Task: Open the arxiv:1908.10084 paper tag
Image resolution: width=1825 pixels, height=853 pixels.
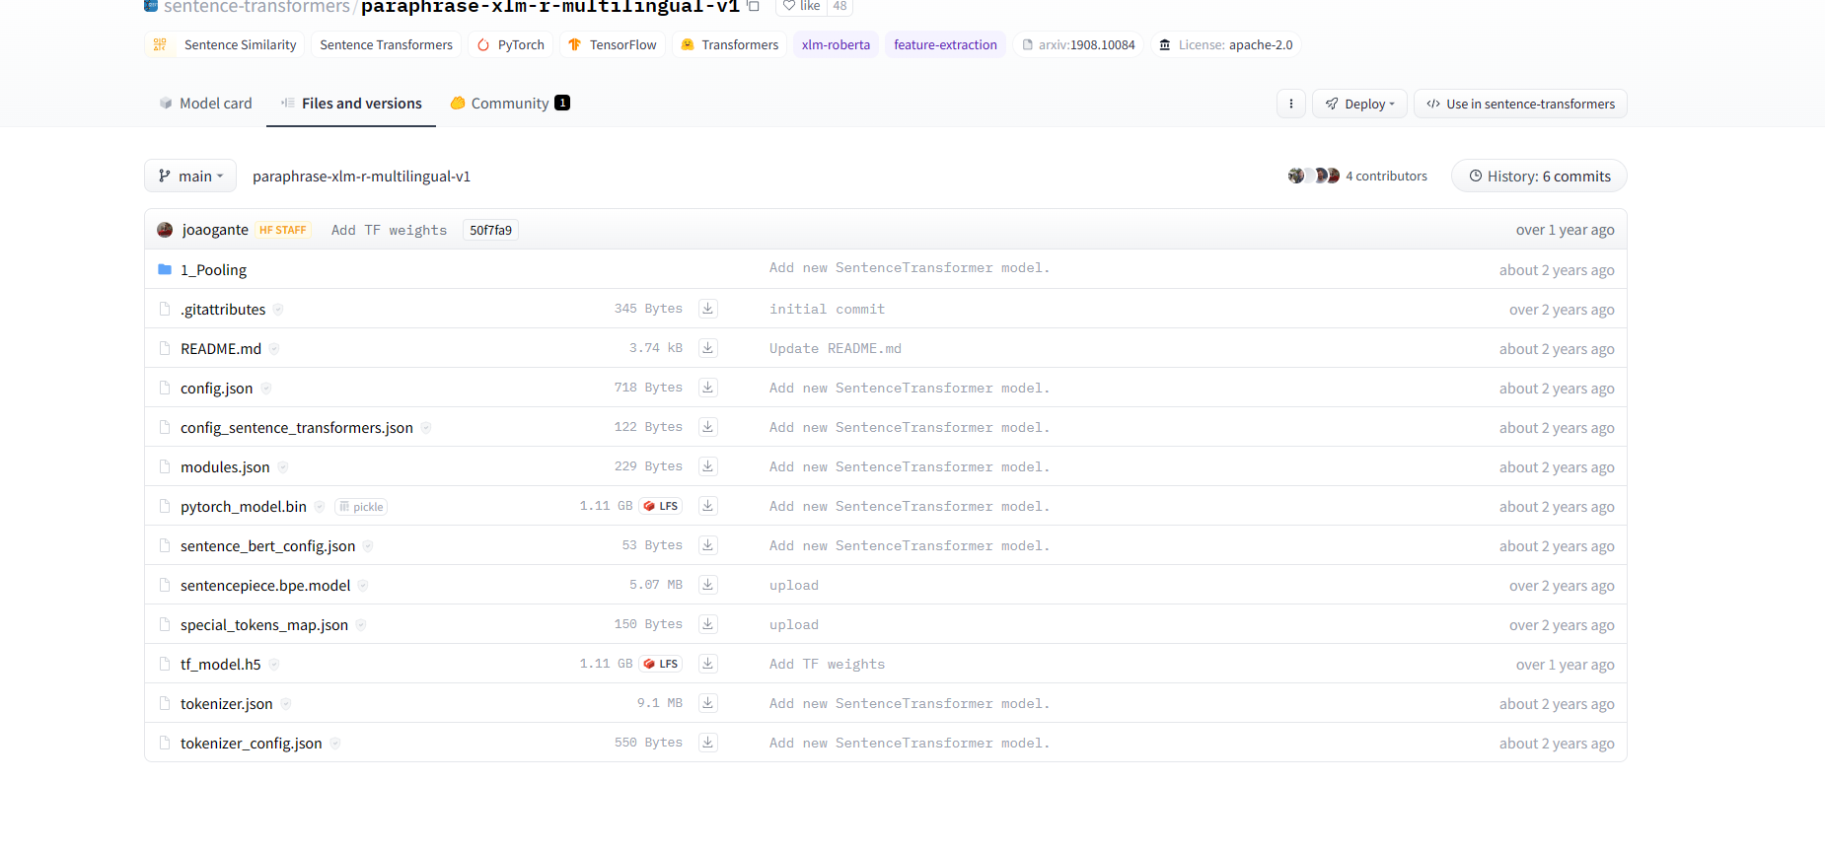Action: (x=1078, y=44)
